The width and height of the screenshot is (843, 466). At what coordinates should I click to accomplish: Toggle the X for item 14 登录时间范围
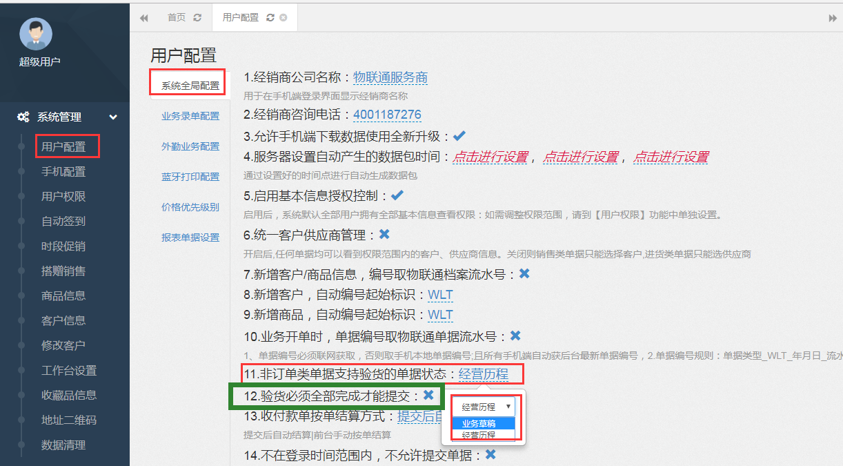(x=490, y=454)
